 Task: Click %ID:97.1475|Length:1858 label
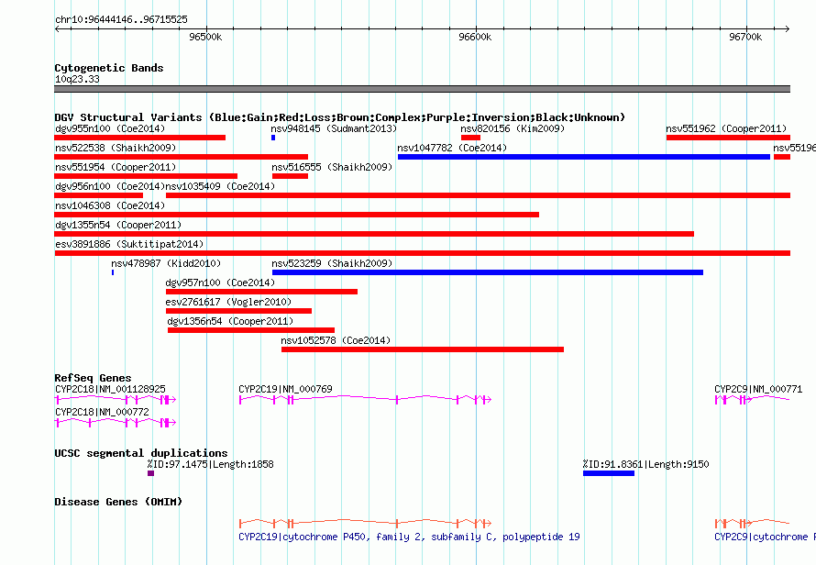210,464
